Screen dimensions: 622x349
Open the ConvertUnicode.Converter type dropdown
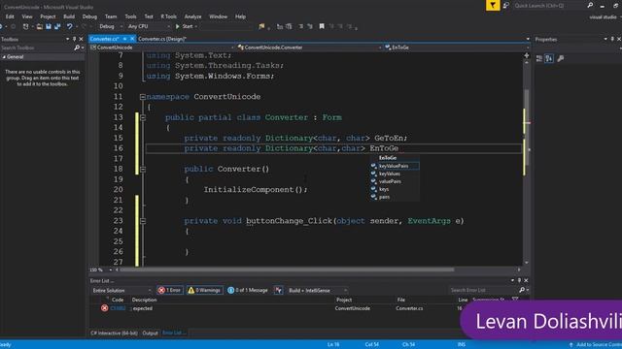[x=309, y=48]
